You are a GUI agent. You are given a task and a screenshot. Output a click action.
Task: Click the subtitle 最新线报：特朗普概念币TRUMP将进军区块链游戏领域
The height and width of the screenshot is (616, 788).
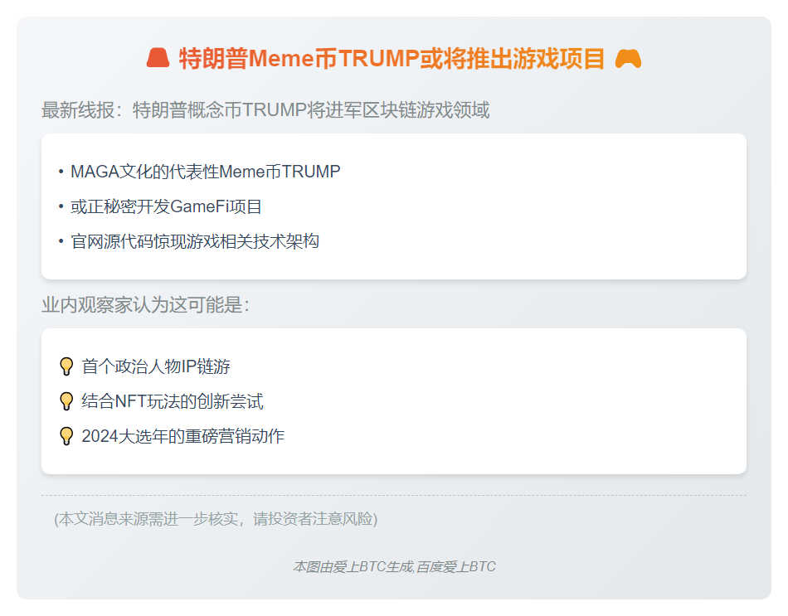click(265, 110)
